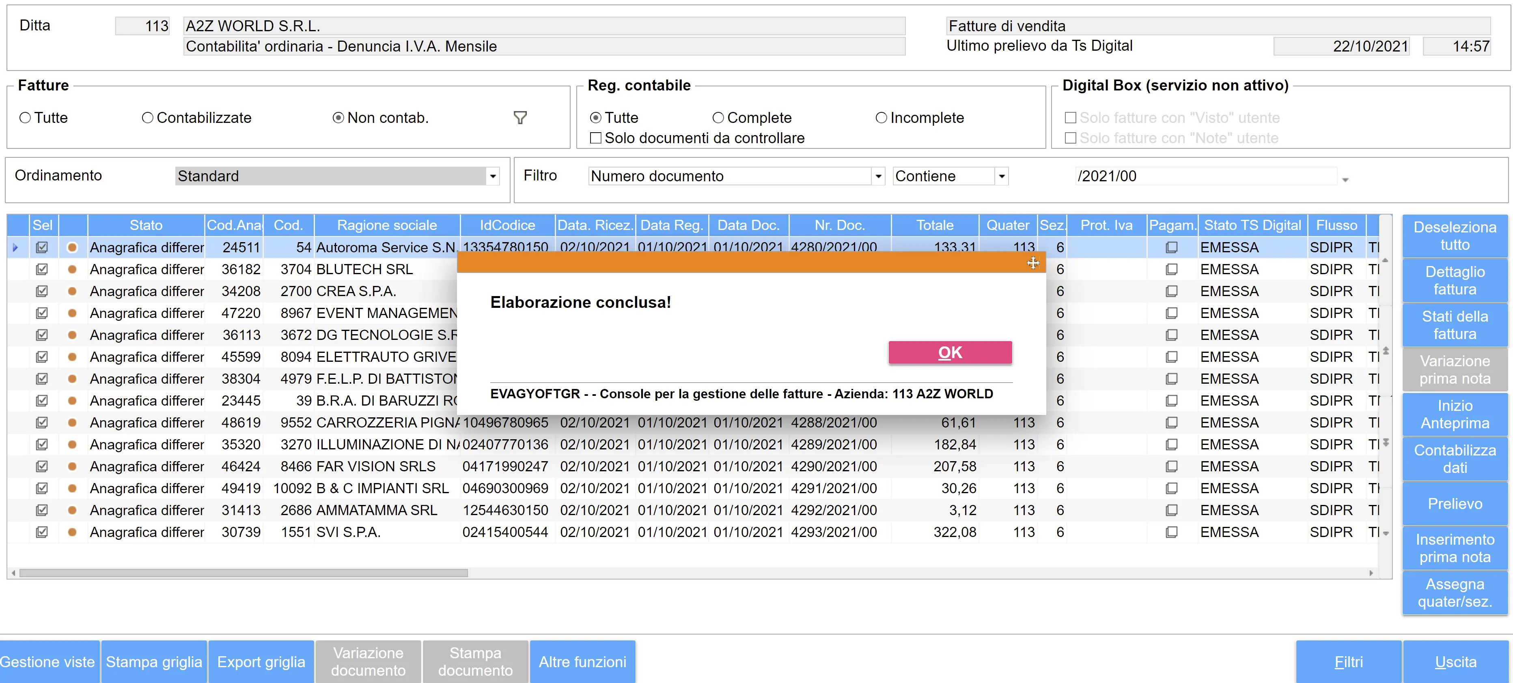The image size is (1513, 683).
Task: Select the Contabilizzate radio button
Action: pos(147,118)
